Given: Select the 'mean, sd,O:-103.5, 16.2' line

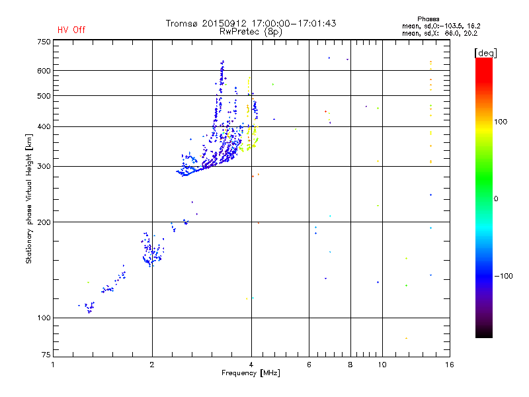Looking at the screenshot, I should (x=441, y=26).
